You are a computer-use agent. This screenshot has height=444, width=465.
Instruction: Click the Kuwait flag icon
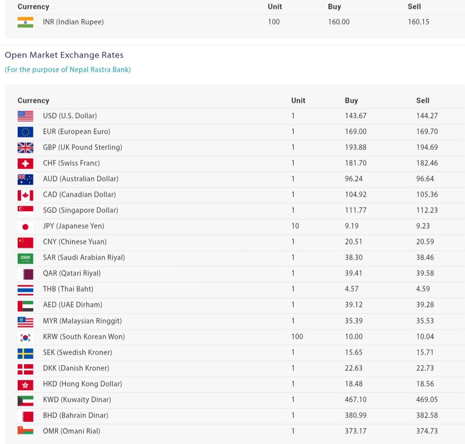pyautogui.click(x=26, y=400)
